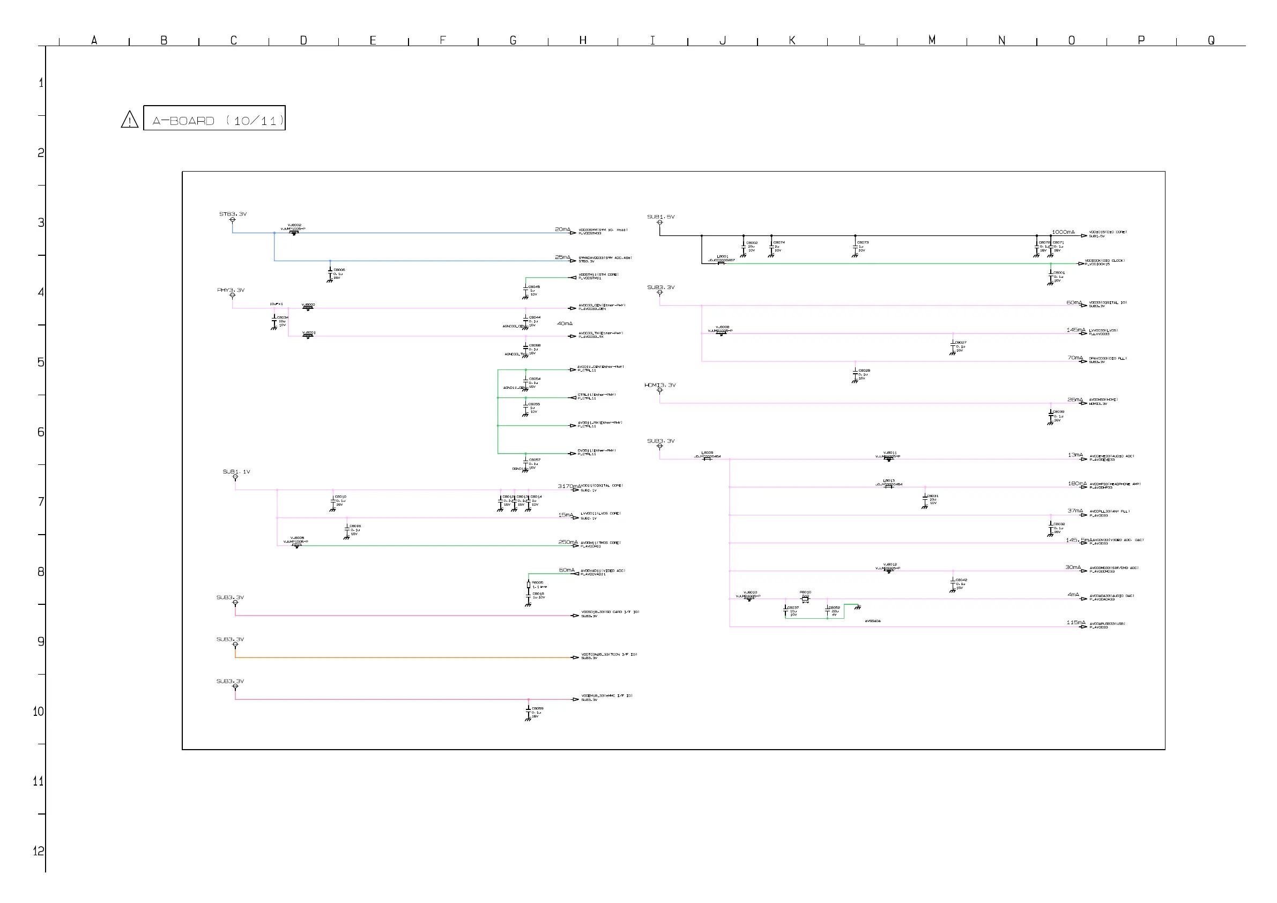Click the 3170mA current label
Screen dimensions: 1277x903
click(569, 486)
